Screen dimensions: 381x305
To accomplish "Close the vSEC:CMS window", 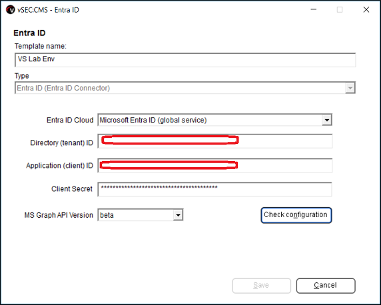I will (x=366, y=10).
